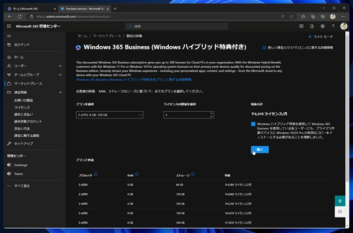Viewport: 353px width, 233px height.
Task: Focus the 検索 search box
Action: tap(176, 26)
